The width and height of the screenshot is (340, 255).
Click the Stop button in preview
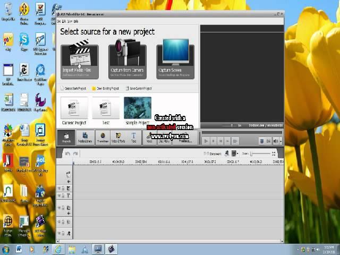tap(214, 141)
